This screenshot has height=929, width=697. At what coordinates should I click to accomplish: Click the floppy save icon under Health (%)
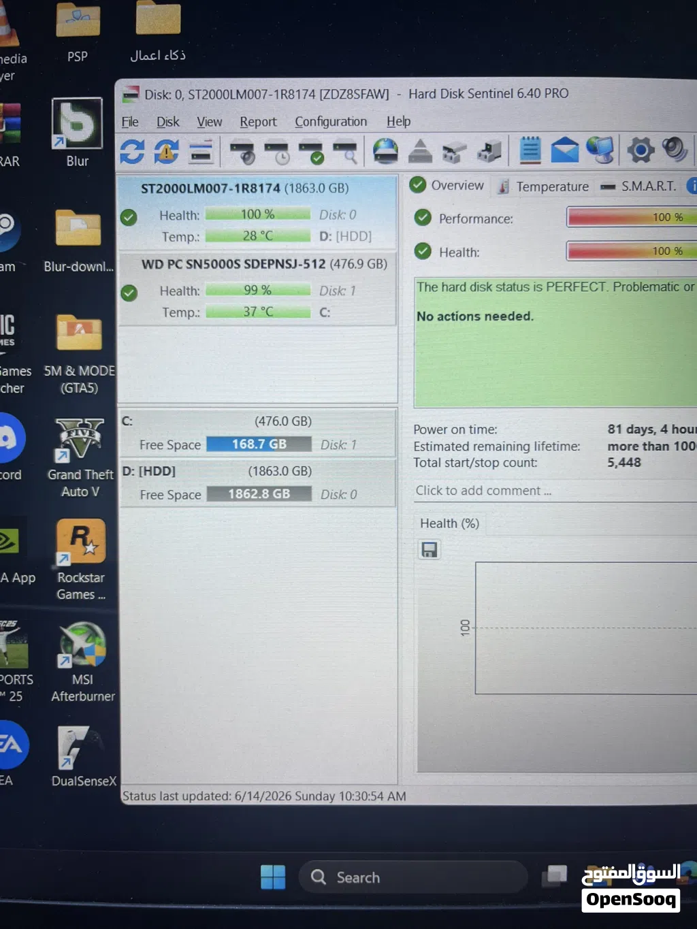(x=429, y=549)
